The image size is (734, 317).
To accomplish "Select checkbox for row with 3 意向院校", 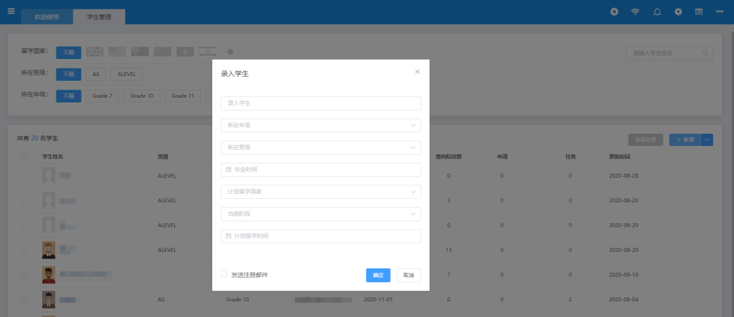I will pos(24,200).
